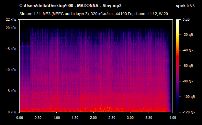Click the '0:30' time axis label

coord(38,118)
